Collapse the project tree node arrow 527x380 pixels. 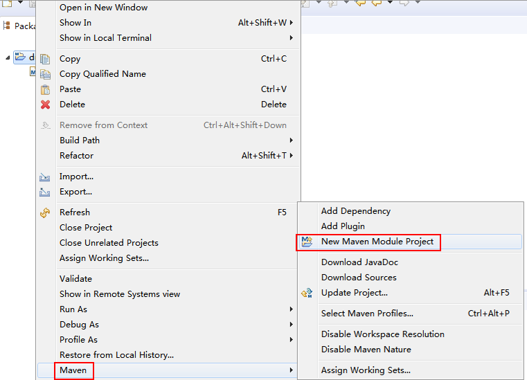[x=8, y=57]
